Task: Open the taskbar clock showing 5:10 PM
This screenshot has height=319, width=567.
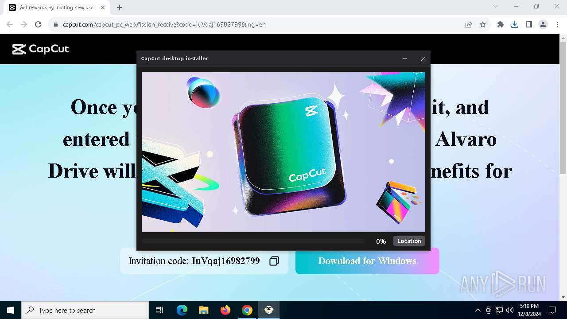Action: pos(529,310)
